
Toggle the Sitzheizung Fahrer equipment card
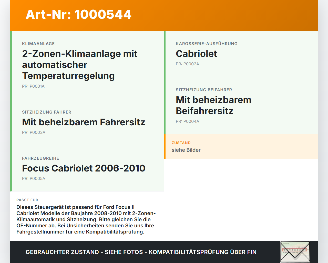(87, 122)
